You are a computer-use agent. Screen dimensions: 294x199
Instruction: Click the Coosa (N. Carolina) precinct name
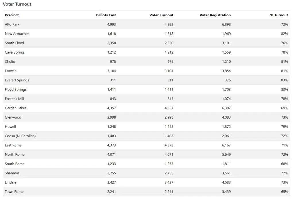(x=20, y=136)
